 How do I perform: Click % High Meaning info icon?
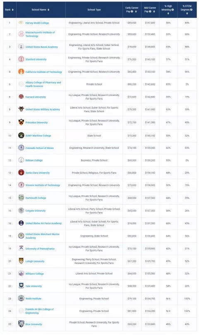173,10
